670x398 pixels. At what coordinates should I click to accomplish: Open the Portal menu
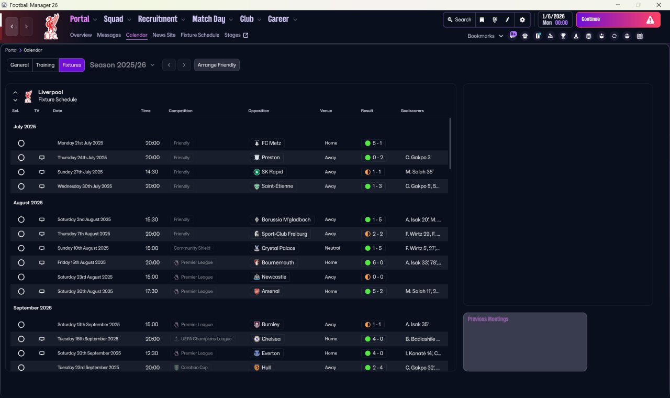point(80,19)
